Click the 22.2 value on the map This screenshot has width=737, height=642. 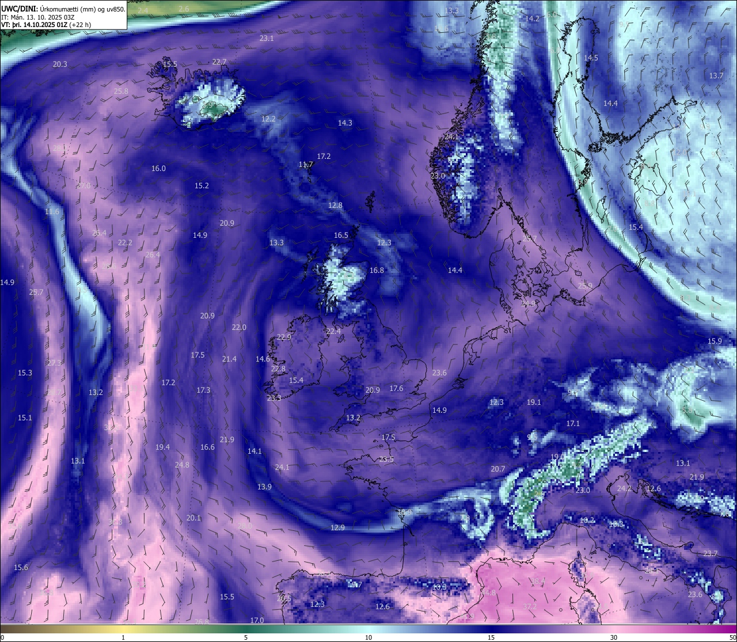click(125, 242)
